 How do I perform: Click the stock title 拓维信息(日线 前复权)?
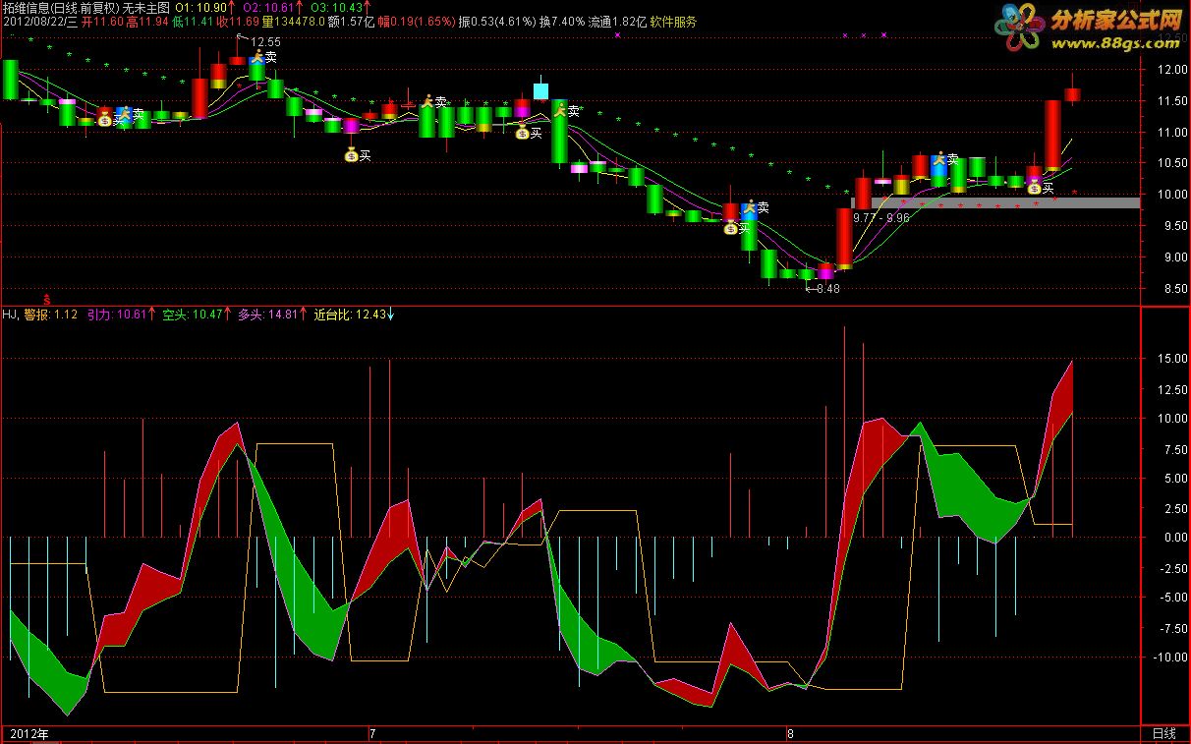[61, 7]
